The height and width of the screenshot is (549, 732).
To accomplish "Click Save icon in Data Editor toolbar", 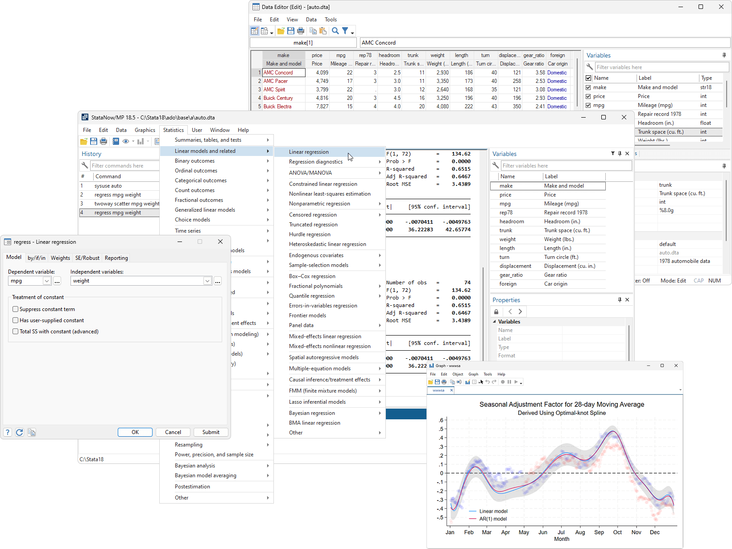I will click(291, 31).
